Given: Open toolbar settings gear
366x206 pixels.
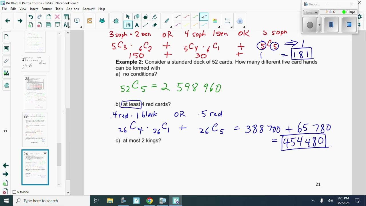Looking at the screenshot, I should click(x=359, y=17).
